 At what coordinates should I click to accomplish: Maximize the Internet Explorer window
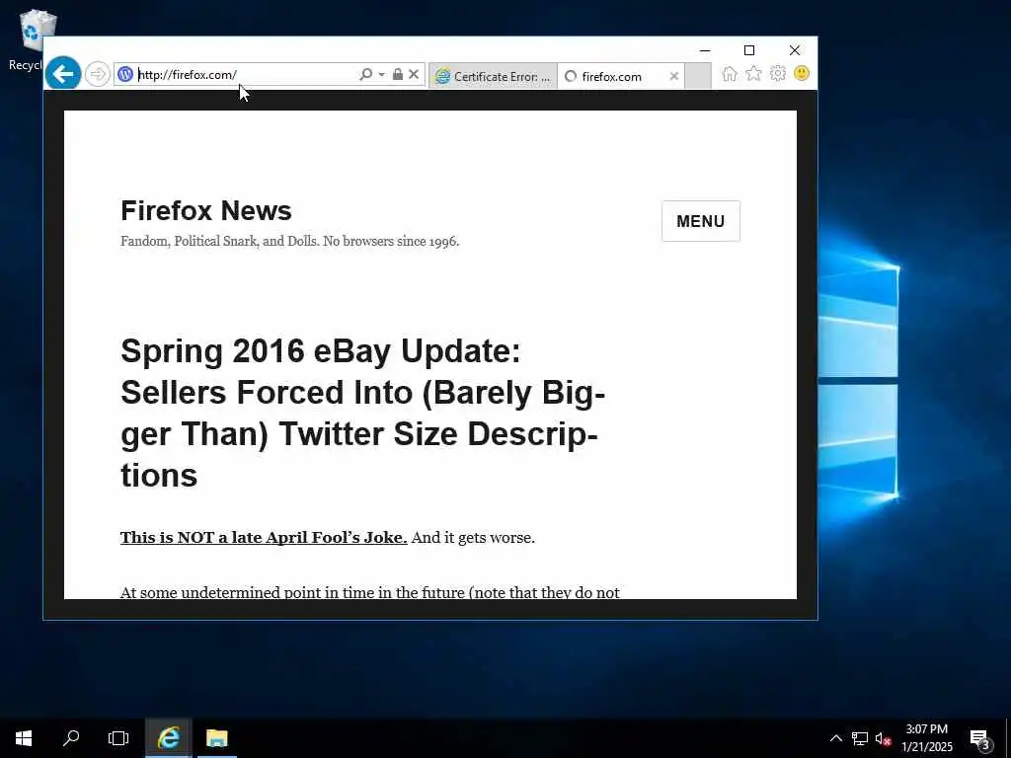click(x=749, y=50)
